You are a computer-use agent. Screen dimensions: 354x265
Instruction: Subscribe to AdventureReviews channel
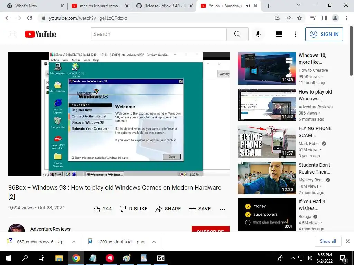(211, 229)
